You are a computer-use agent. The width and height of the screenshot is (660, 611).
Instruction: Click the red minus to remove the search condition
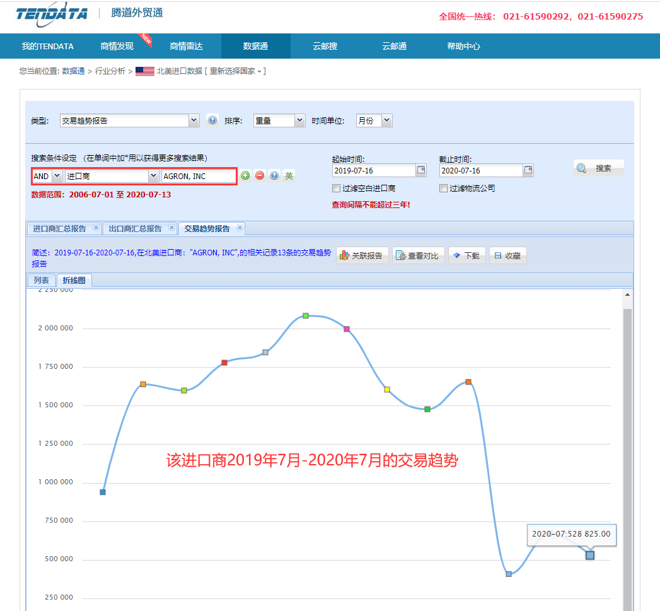pyautogui.click(x=260, y=175)
